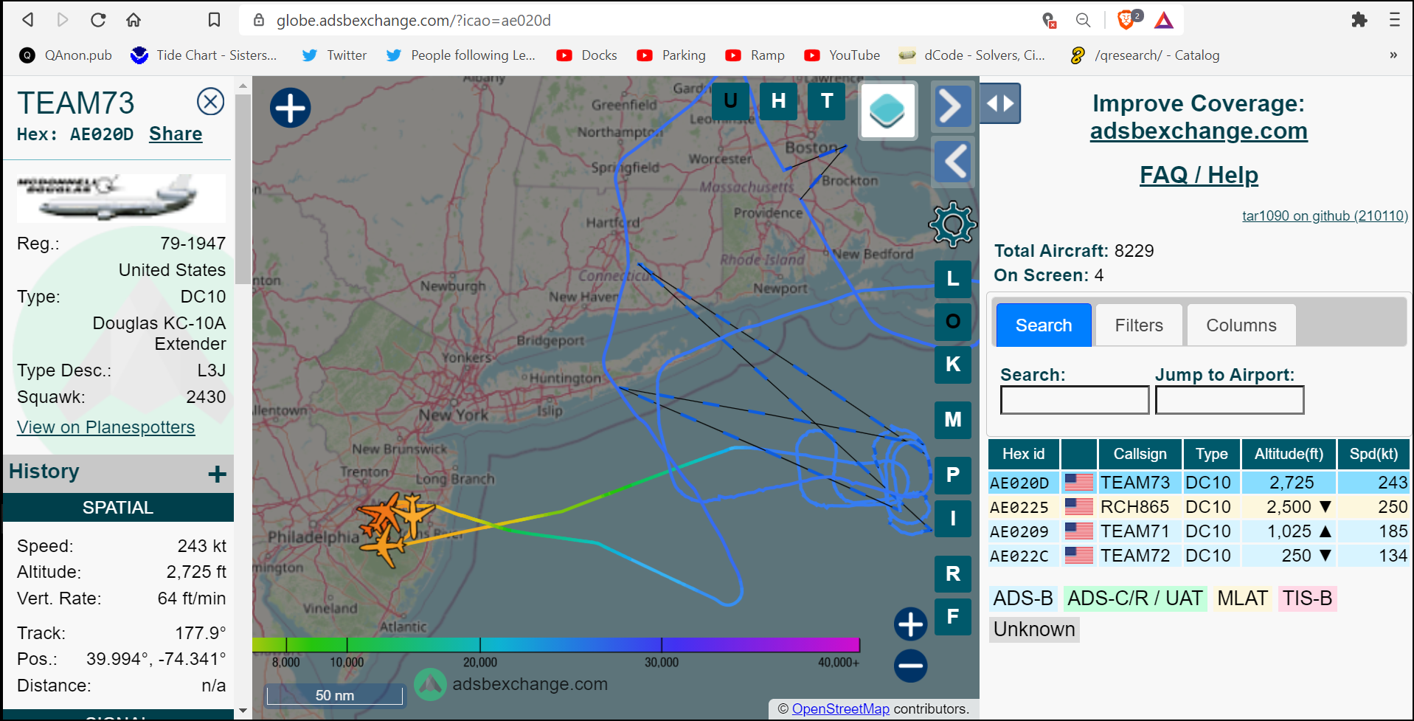Open the FAQ / Help link
Screen dimensions: 1414x721
[x=1199, y=175]
